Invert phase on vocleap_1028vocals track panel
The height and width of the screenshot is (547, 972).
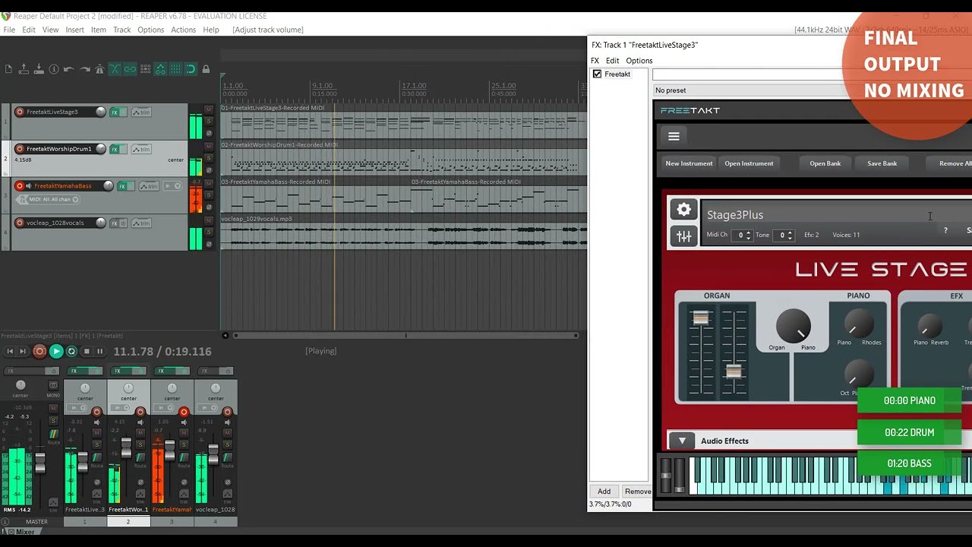point(209,244)
